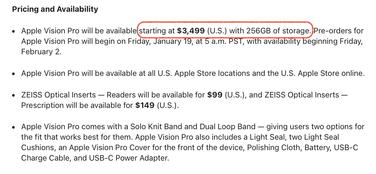
Task: Click the Pricing and Availability heading
Action: pos(55,9)
